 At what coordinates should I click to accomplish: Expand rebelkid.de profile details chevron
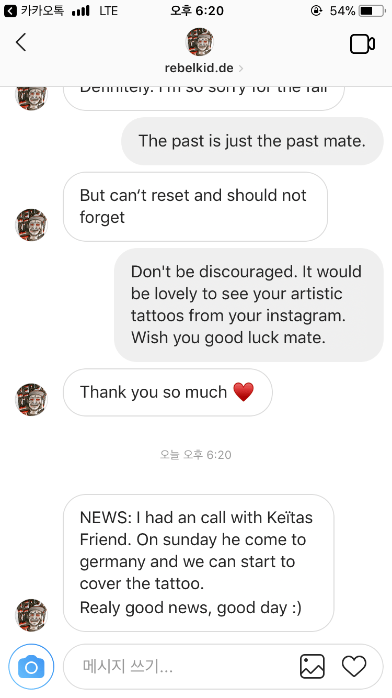tap(241, 69)
